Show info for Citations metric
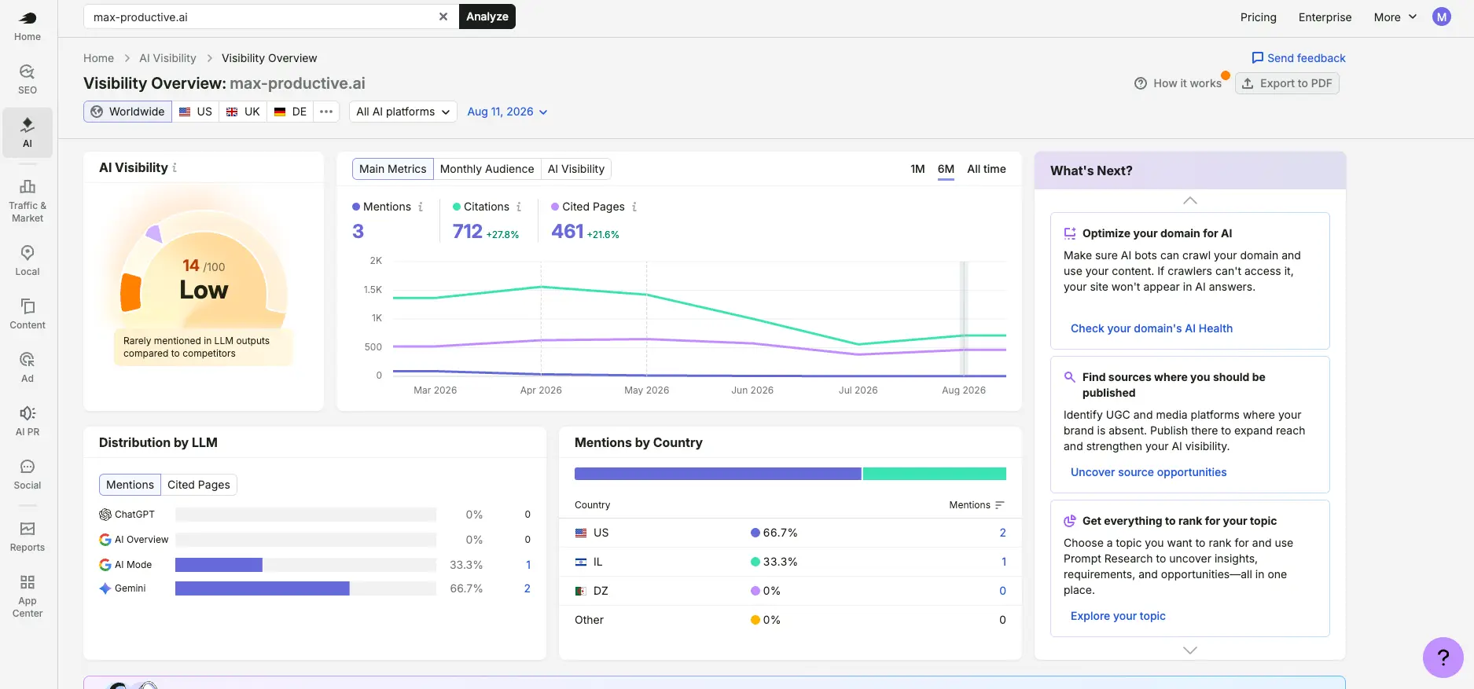The height and width of the screenshot is (689, 1474). tap(519, 207)
